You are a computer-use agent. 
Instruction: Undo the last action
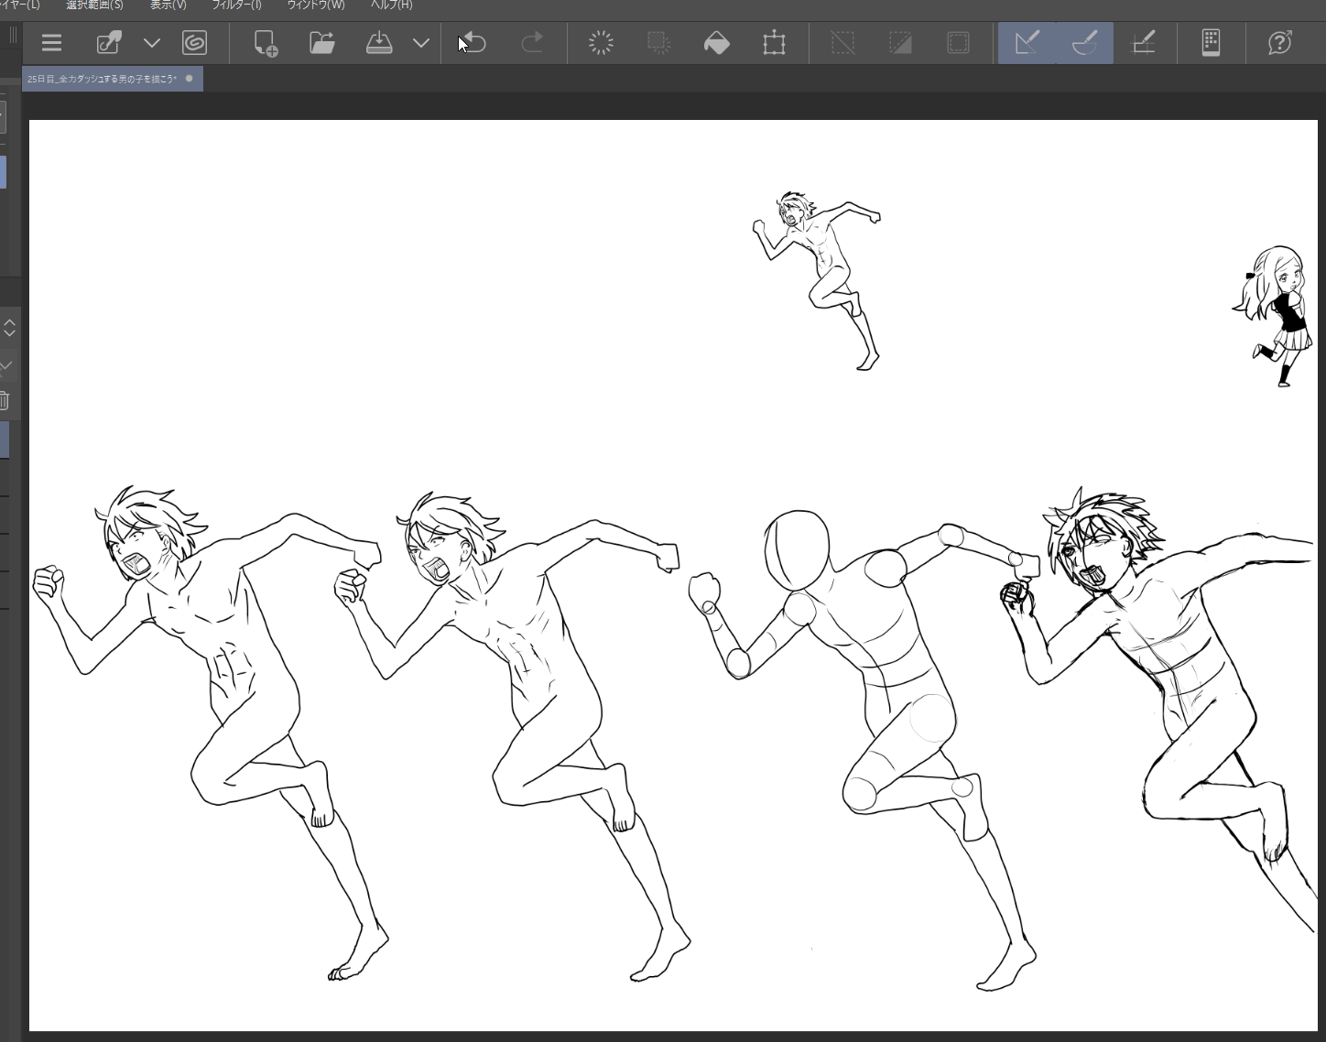tap(473, 43)
